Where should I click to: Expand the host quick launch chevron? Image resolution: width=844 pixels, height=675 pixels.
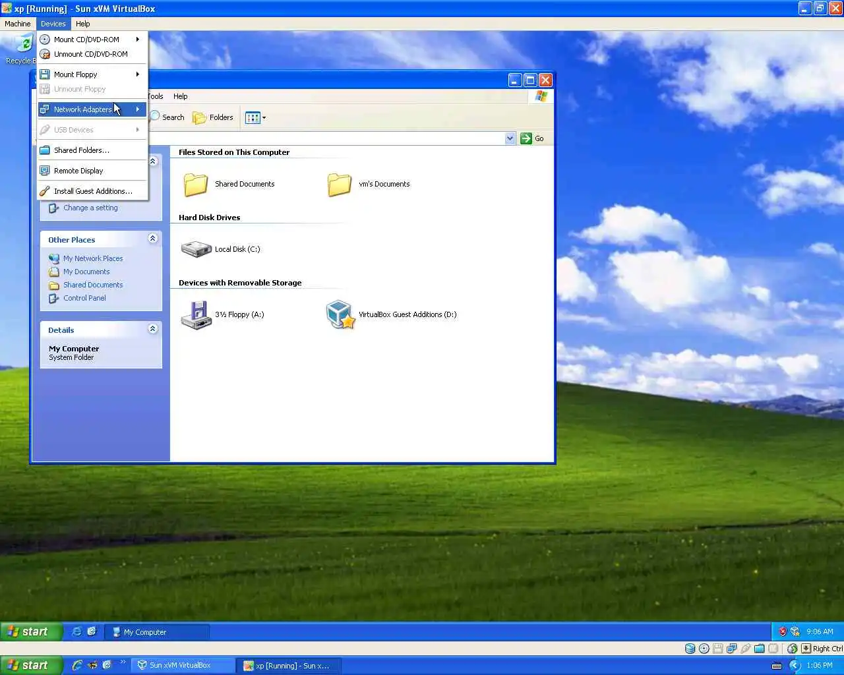click(x=123, y=662)
